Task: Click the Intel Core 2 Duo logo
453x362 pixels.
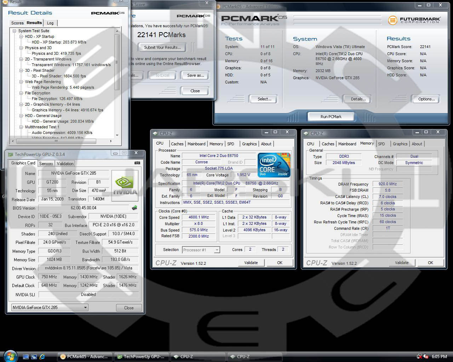Action: (274, 165)
